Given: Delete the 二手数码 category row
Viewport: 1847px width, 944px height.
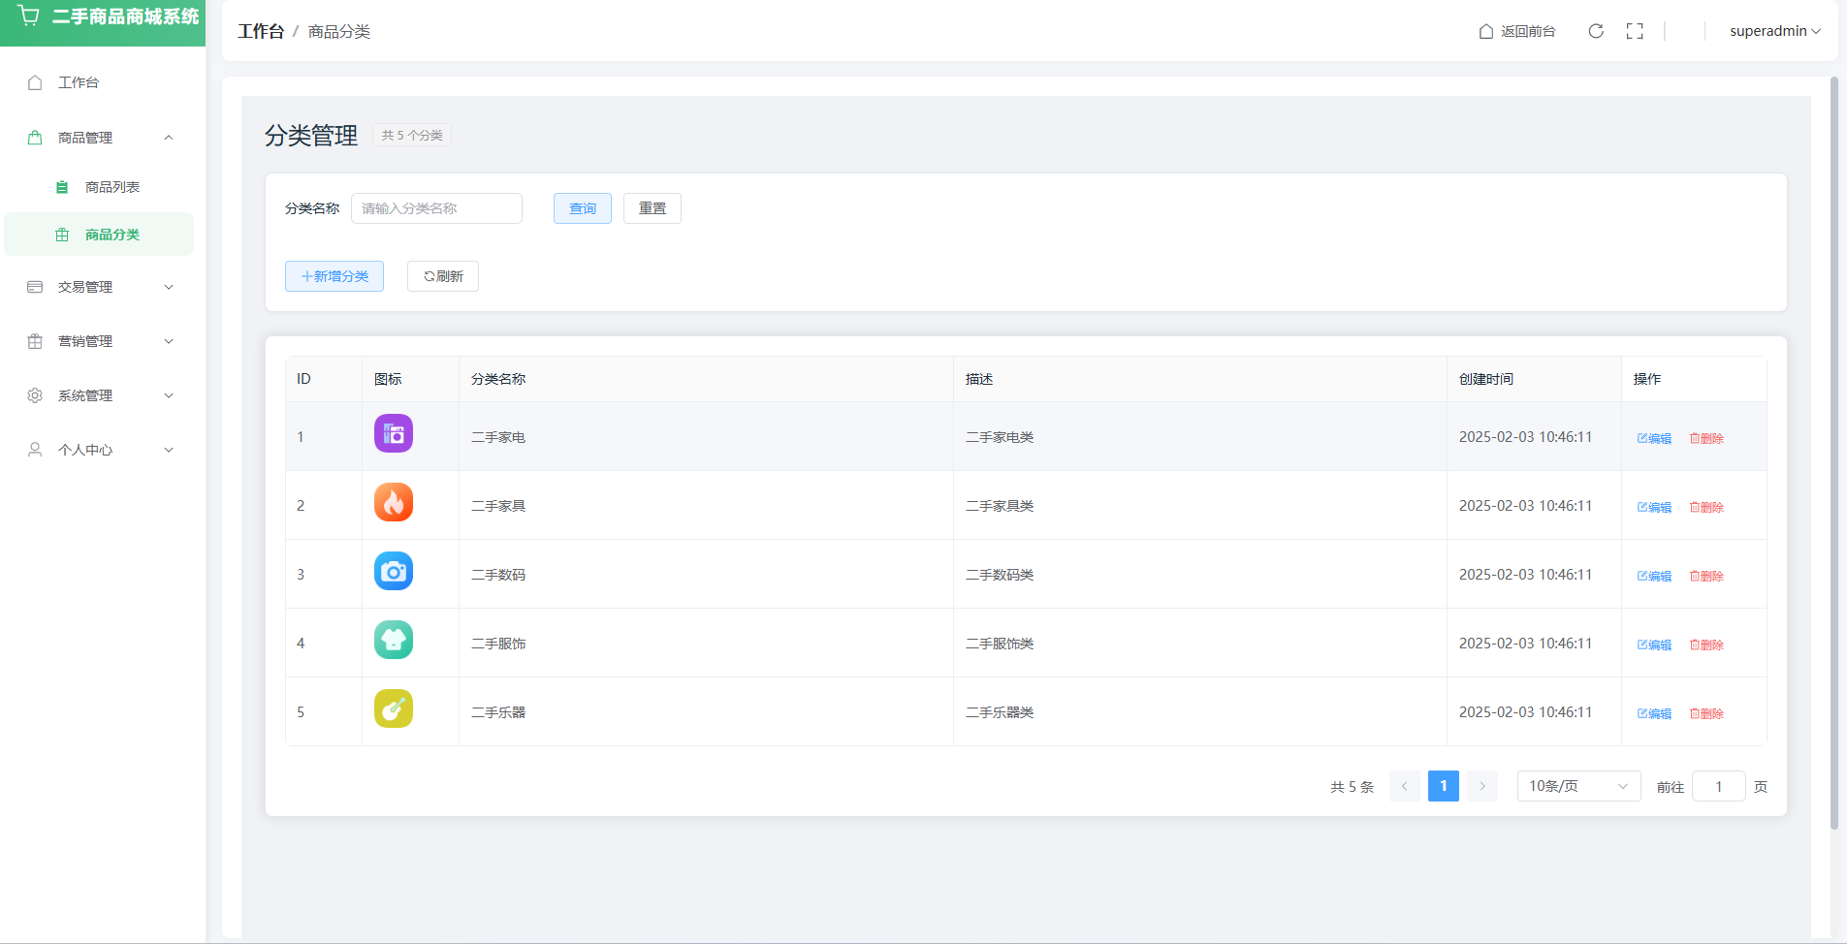Looking at the screenshot, I should pos(1706,576).
